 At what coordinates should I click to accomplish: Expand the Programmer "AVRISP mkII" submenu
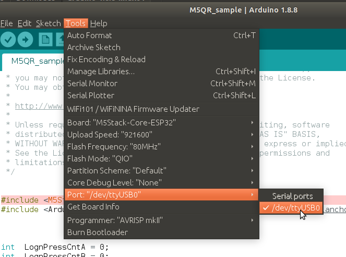pyautogui.click(x=161, y=220)
